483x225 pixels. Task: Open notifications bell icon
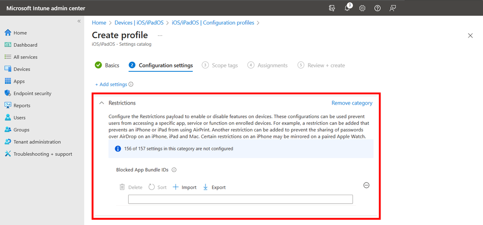point(348,8)
